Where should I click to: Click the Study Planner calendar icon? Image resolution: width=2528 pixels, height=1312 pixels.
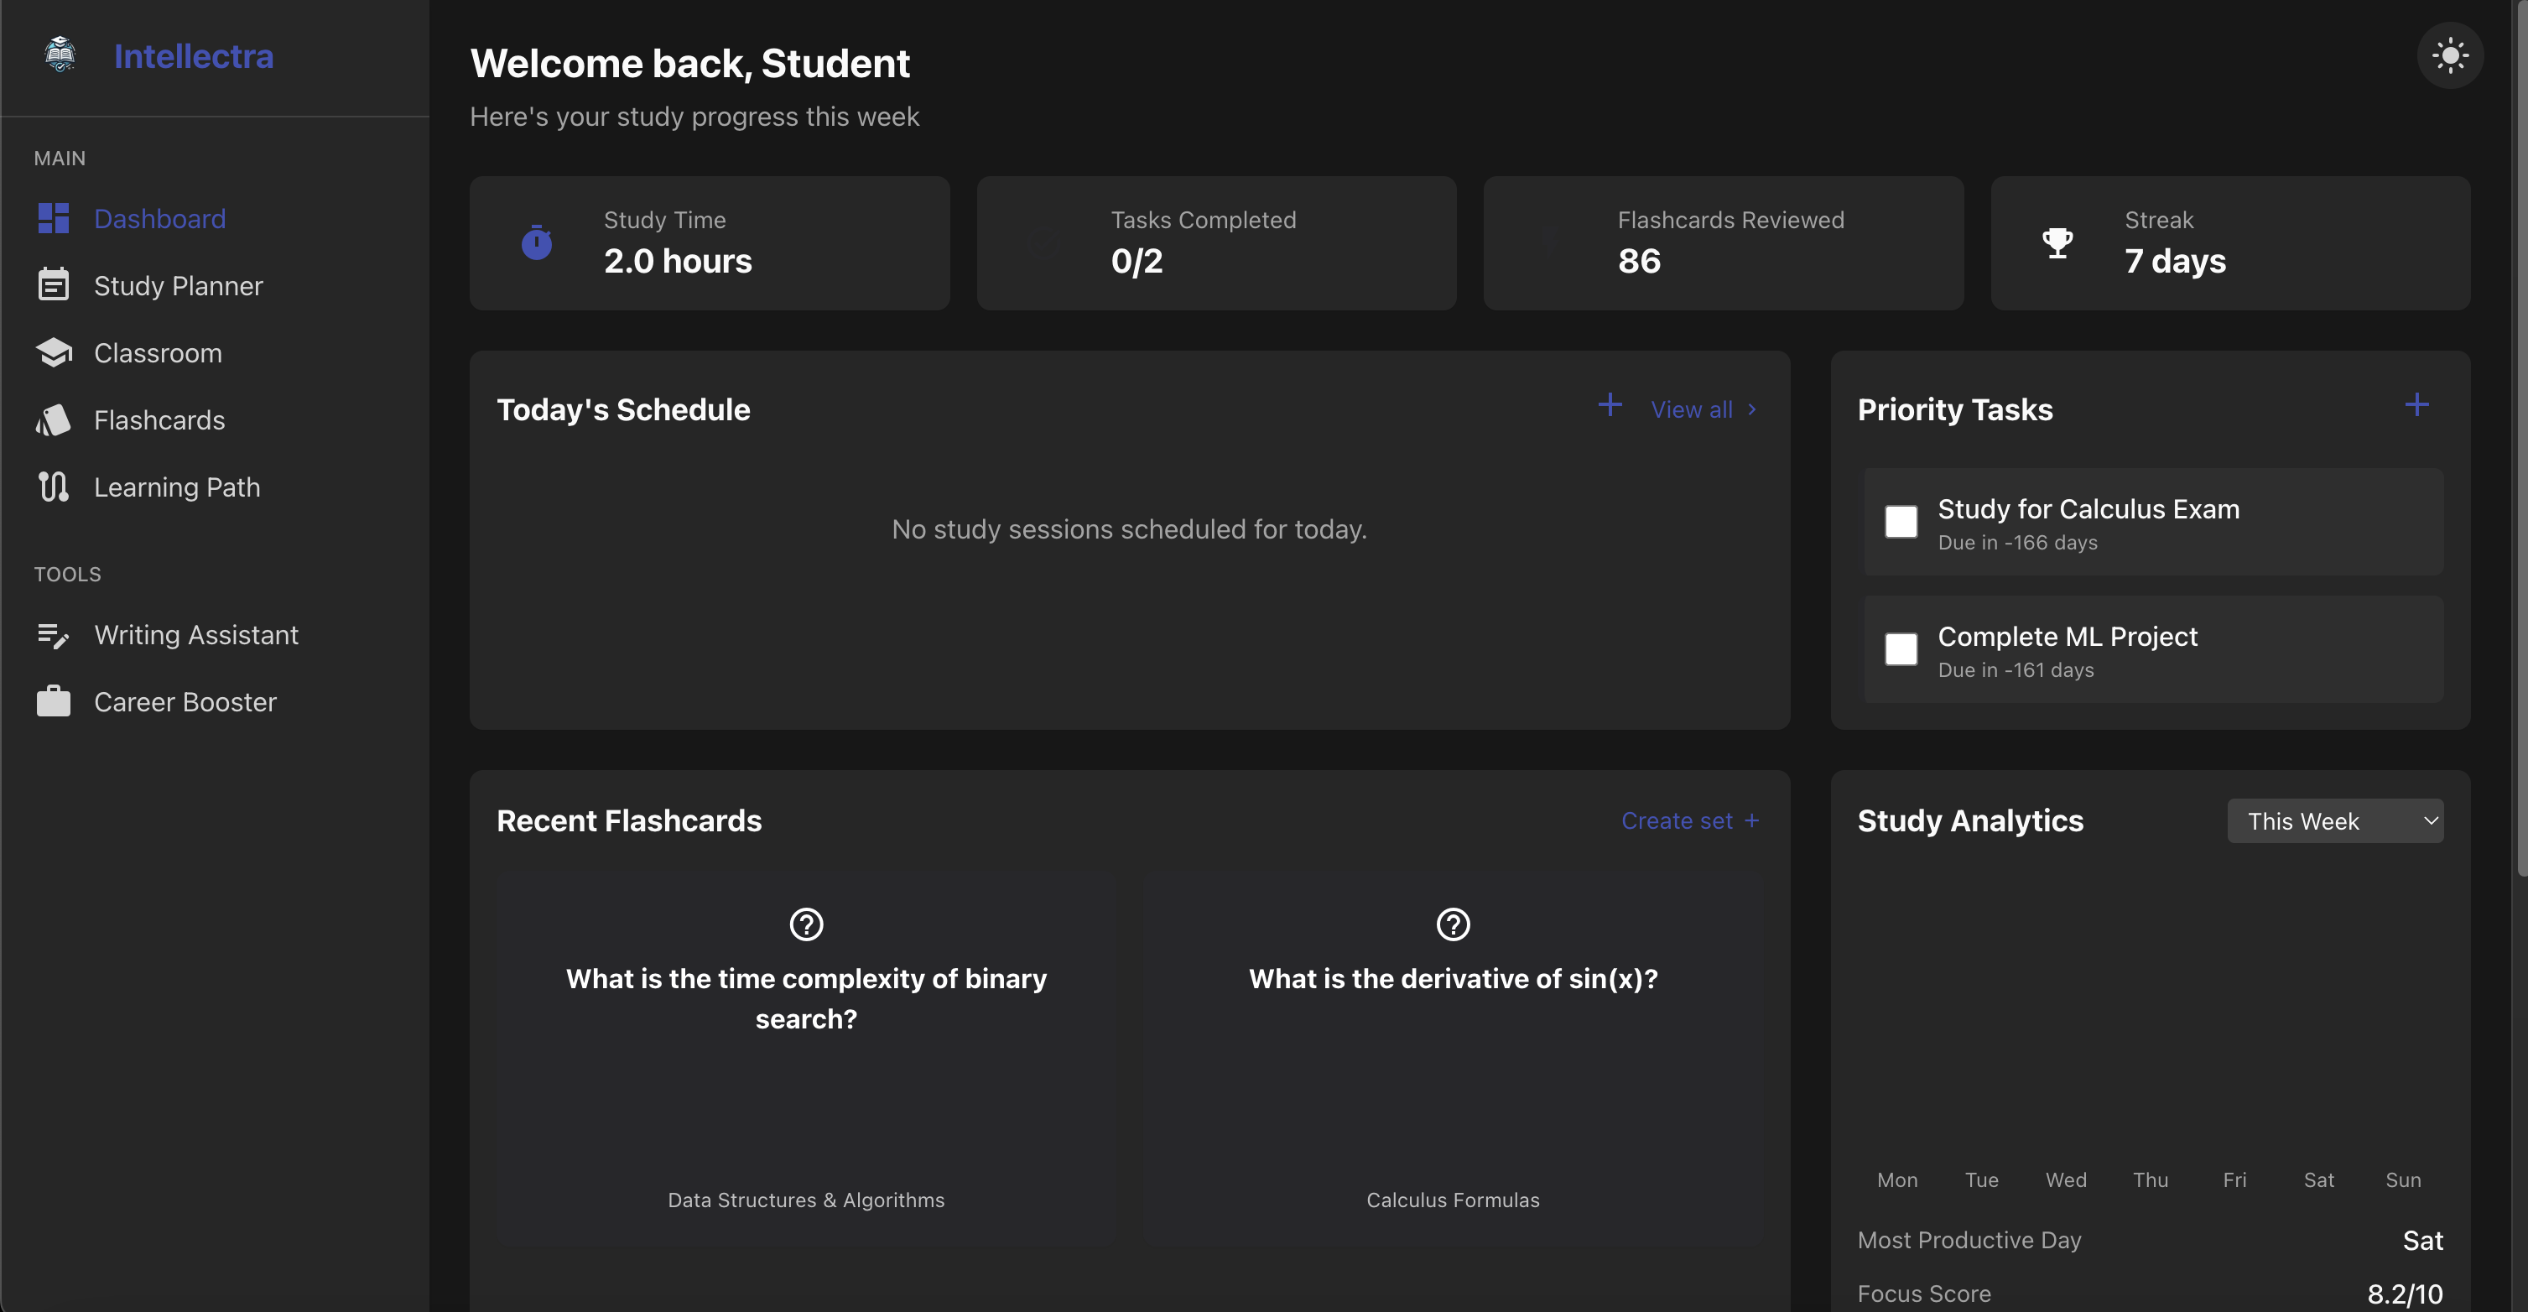coord(53,285)
